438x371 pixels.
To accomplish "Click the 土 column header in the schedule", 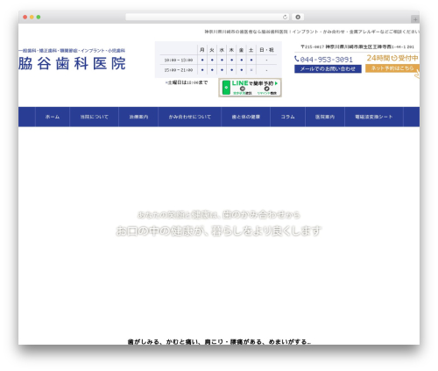I will (251, 50).
